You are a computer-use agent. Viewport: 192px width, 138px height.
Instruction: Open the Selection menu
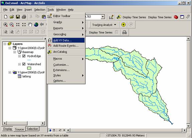point(39,10)
